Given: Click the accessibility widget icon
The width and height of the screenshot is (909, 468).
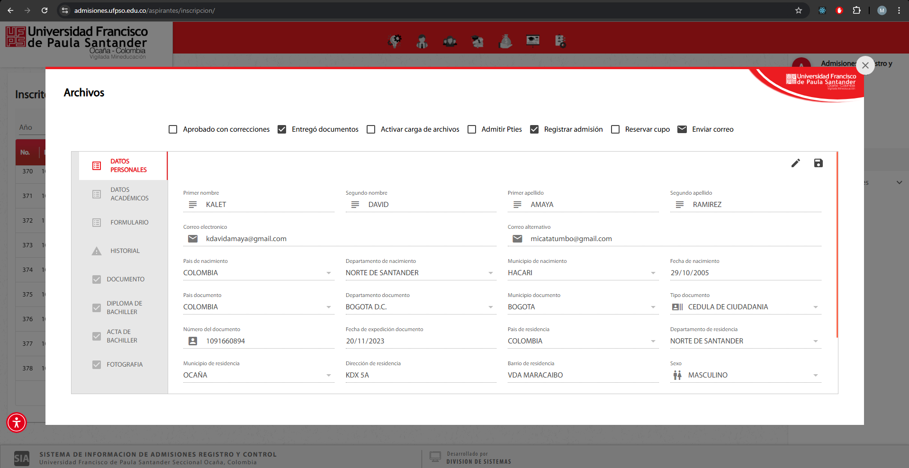Looking at the screenshot, I should pos(17,422).
